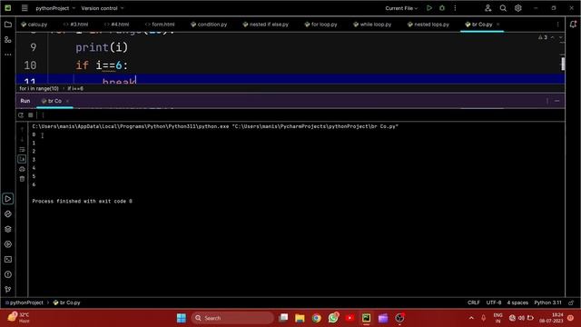Open Services tool window icon
Viewport: 581px width, 327px height.
(x=8, y=244)
